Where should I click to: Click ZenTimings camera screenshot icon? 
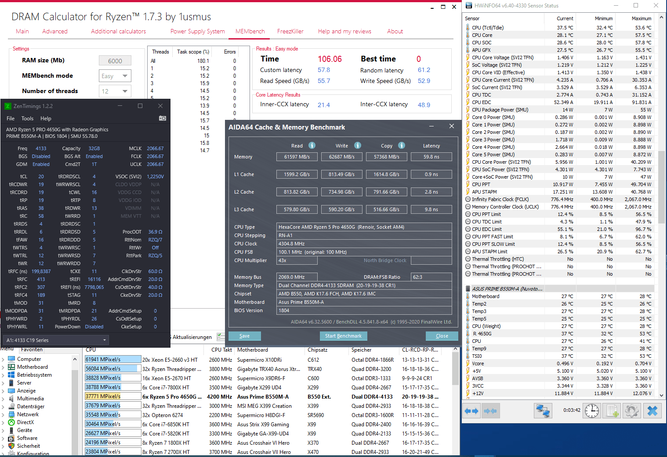coord(163,118)
